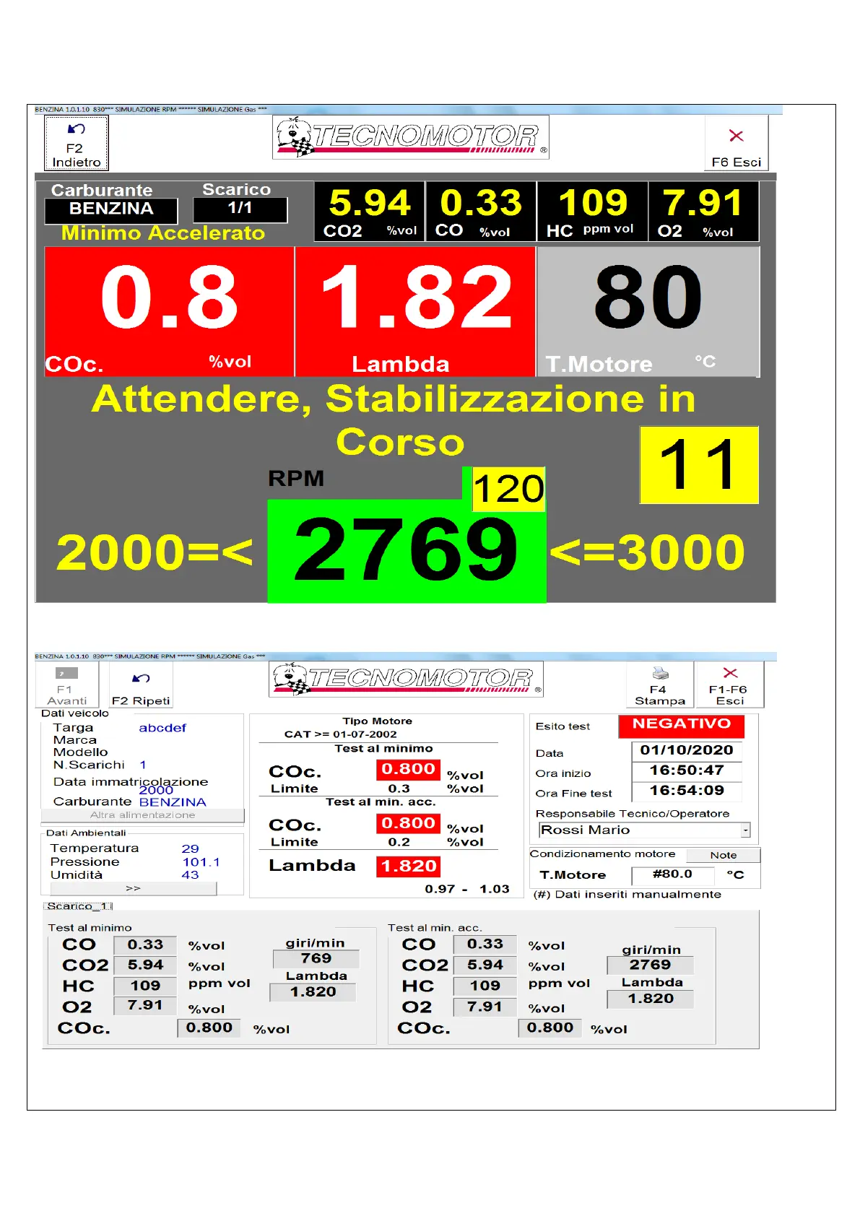Click the Temperatura value 29
860x1216 pixels.
[190, 849]
